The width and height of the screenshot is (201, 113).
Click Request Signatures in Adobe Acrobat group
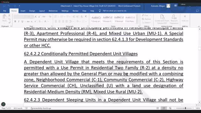click(x=174, y=19)
